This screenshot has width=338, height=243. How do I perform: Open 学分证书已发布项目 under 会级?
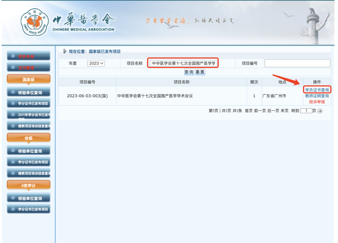click(x=29, y=162)
